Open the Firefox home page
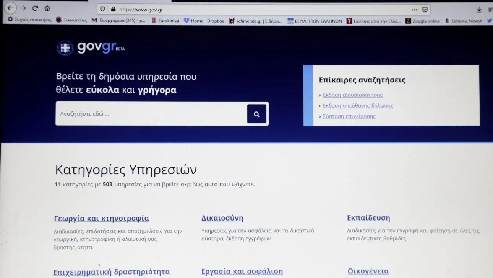Screen dimensions: 493x278 coord(47,8)
